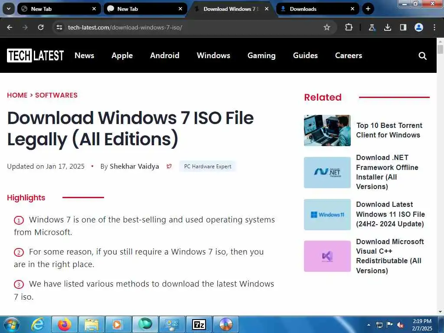Launch Internet Explorer from taskbar
The image size is (444, 333).
click(38, 324)
